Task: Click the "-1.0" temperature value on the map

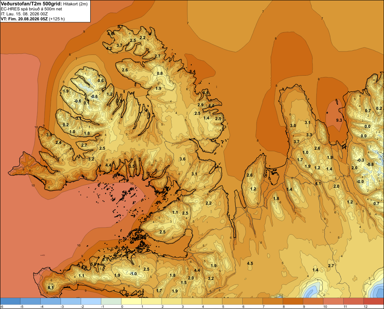Action: pyautogui.click(x=133, y=274)
